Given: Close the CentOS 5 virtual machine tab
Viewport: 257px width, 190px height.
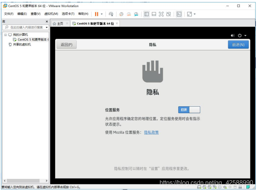Looking at the screenshot, I should (x=117, y=23).
